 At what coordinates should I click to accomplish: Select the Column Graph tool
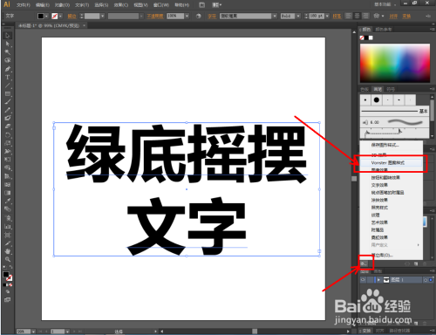pos(8,226)
